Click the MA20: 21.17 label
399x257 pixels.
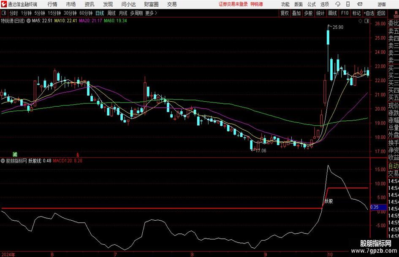click(x=90, y=21)
